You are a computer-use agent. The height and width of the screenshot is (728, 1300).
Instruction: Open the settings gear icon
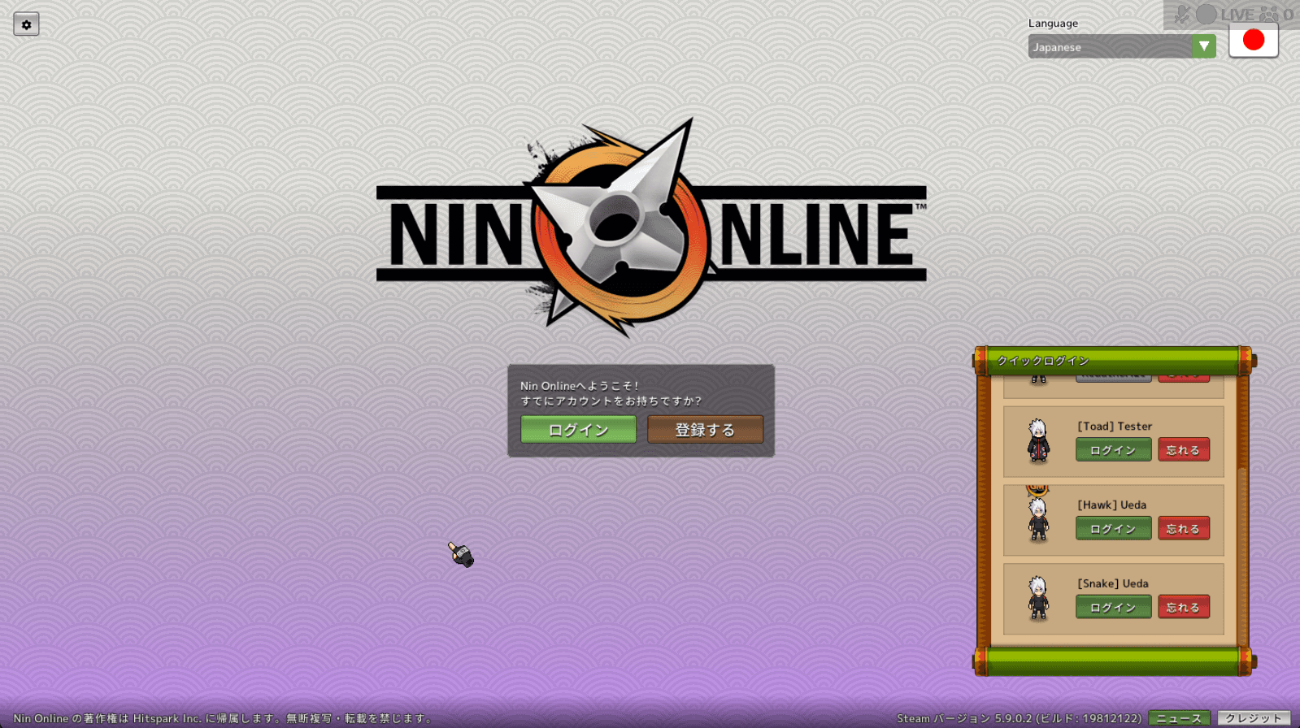tap(26, 24)
